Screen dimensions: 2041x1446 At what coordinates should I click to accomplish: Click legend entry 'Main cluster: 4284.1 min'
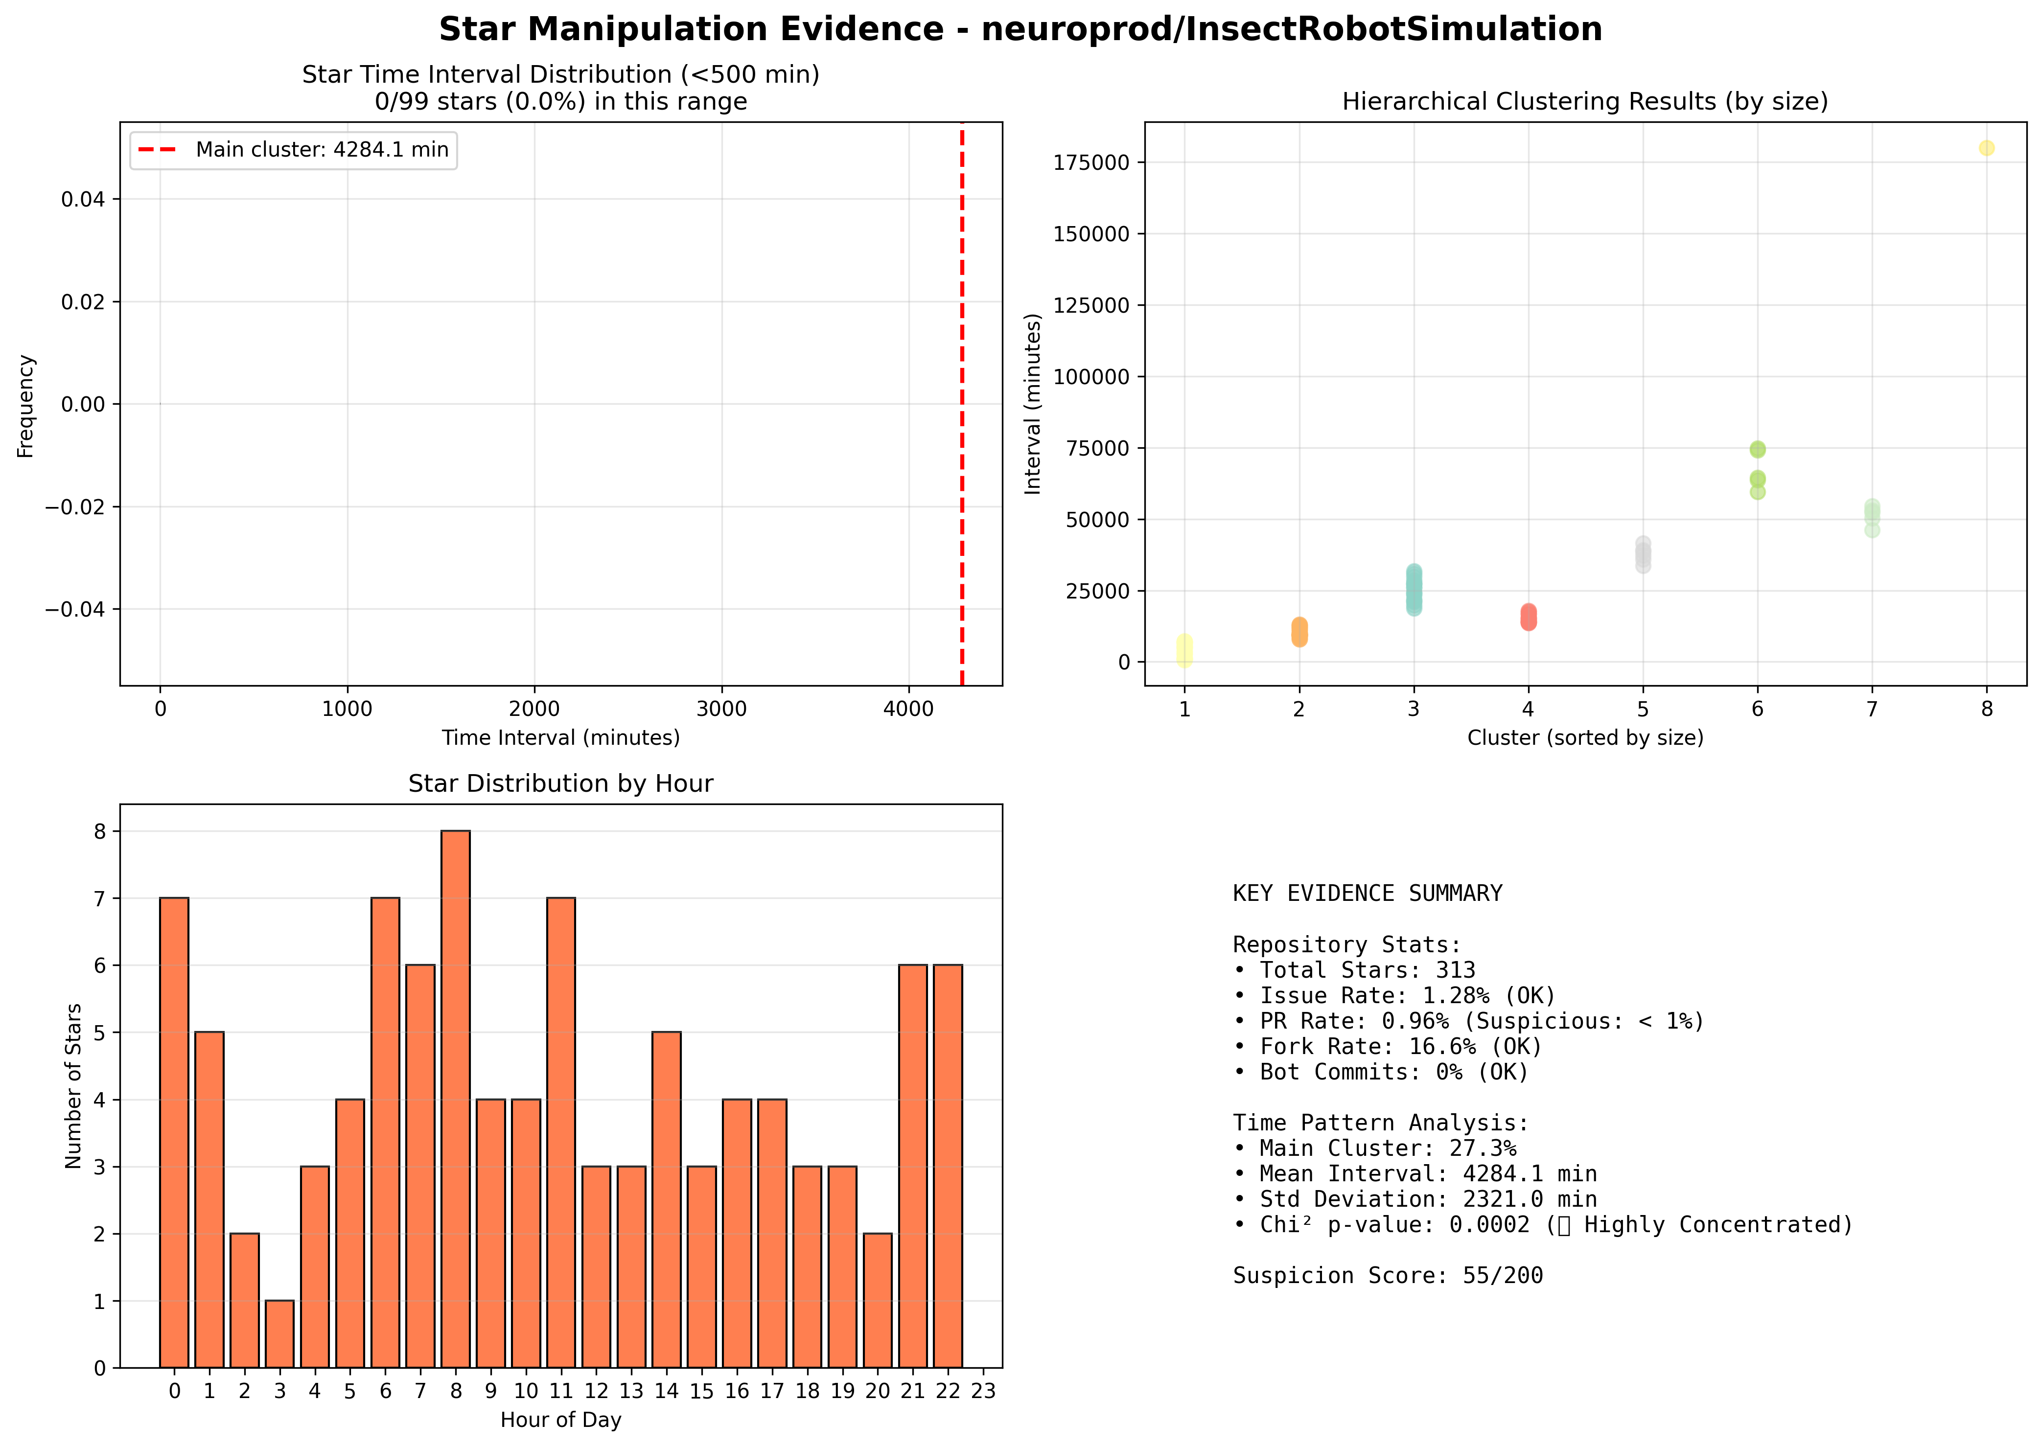click(294, 150)
